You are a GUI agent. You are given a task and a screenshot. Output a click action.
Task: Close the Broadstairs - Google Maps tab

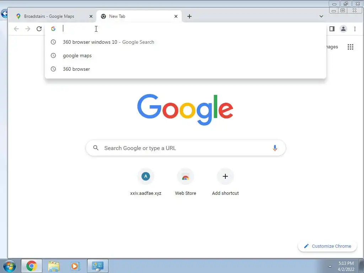click(91, 16)
